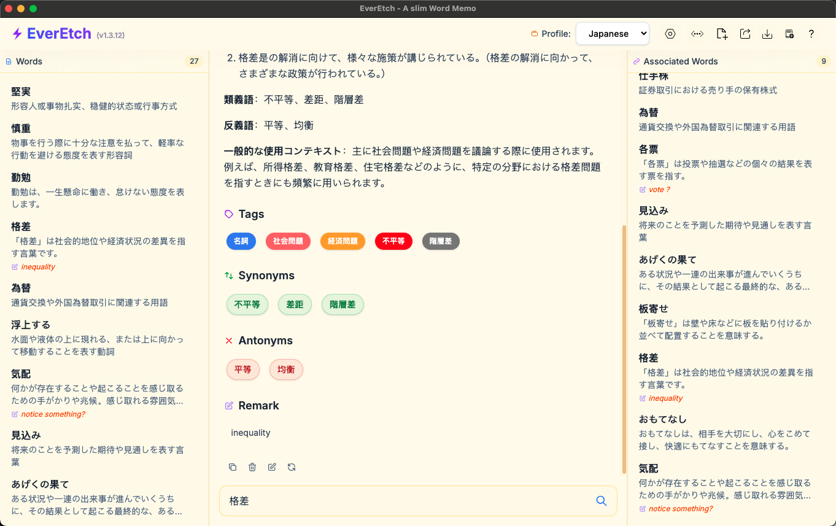This screenshot has width=836, height=526.
Task: Click the add new file icon
Action: click(x=722, y=34)
